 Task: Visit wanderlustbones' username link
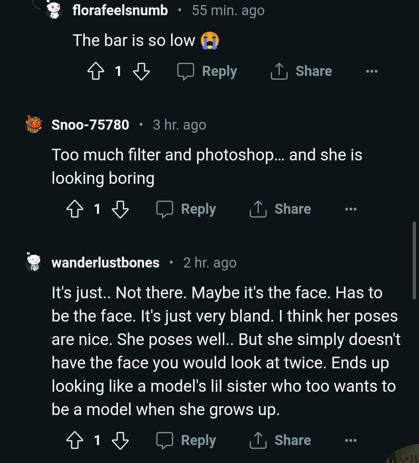tap(106, 263)
